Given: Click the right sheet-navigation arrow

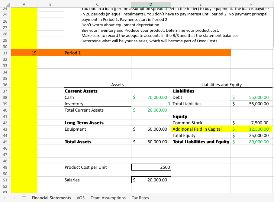Looking at the screenshot, I should point(14,198).
